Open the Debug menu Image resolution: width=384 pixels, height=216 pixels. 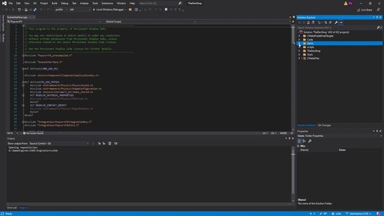point(65,3)
